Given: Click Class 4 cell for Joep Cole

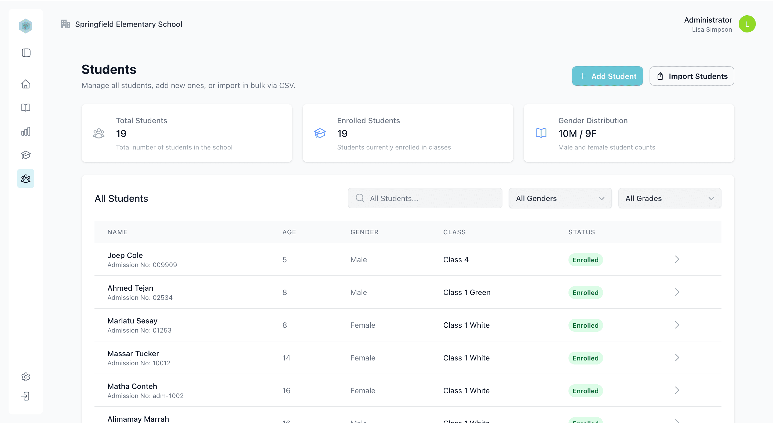Looking at the screenshot, I should point(456,260).
